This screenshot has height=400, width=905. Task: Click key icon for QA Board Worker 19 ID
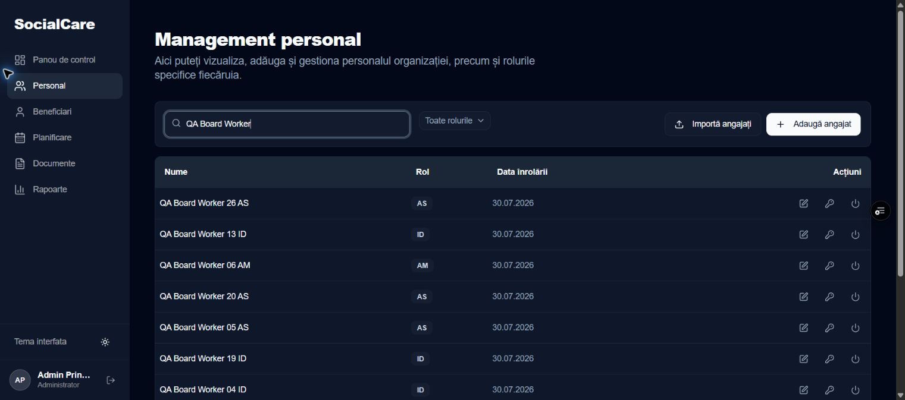point(829,359)
